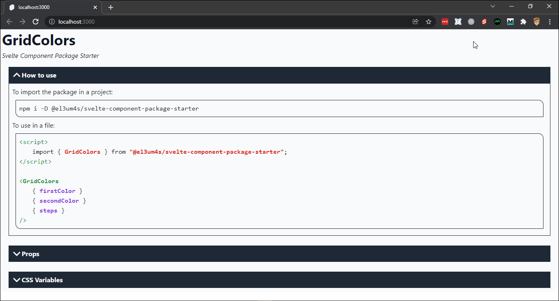
Task: Restore down the Chrome window
Action: pos(530,6)
